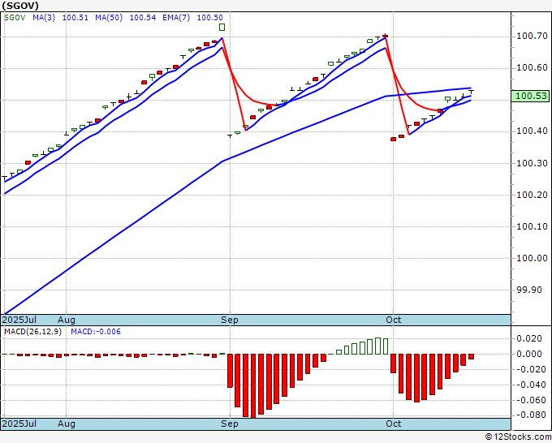Click the MACD:-0.006 value label
Image resolution: width=552 pixels, height=443 pixels.
[x=96, y=332]
